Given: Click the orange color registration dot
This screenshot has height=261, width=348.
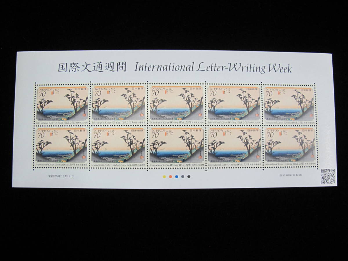Looking at the screenshot, I should 171,176.
